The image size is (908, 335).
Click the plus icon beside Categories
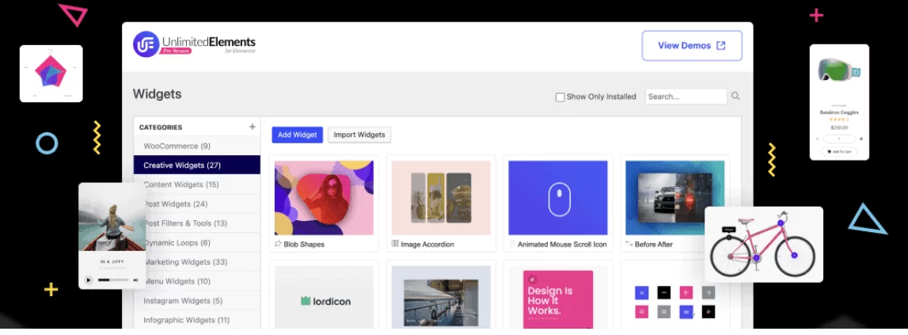pos(253,127)
